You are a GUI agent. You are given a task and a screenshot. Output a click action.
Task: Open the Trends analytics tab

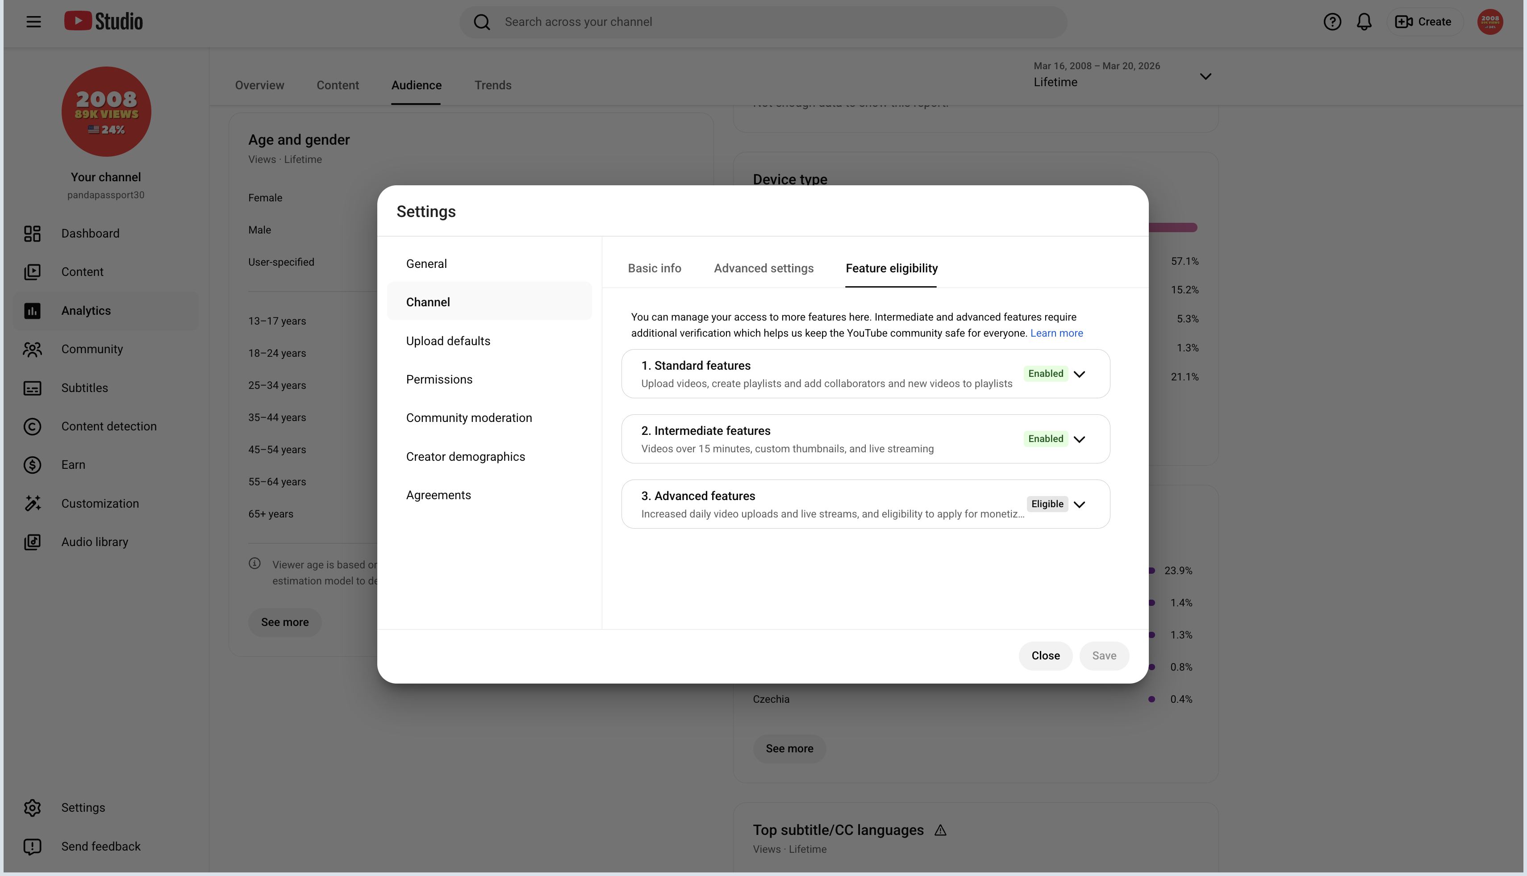pos(493,85)
